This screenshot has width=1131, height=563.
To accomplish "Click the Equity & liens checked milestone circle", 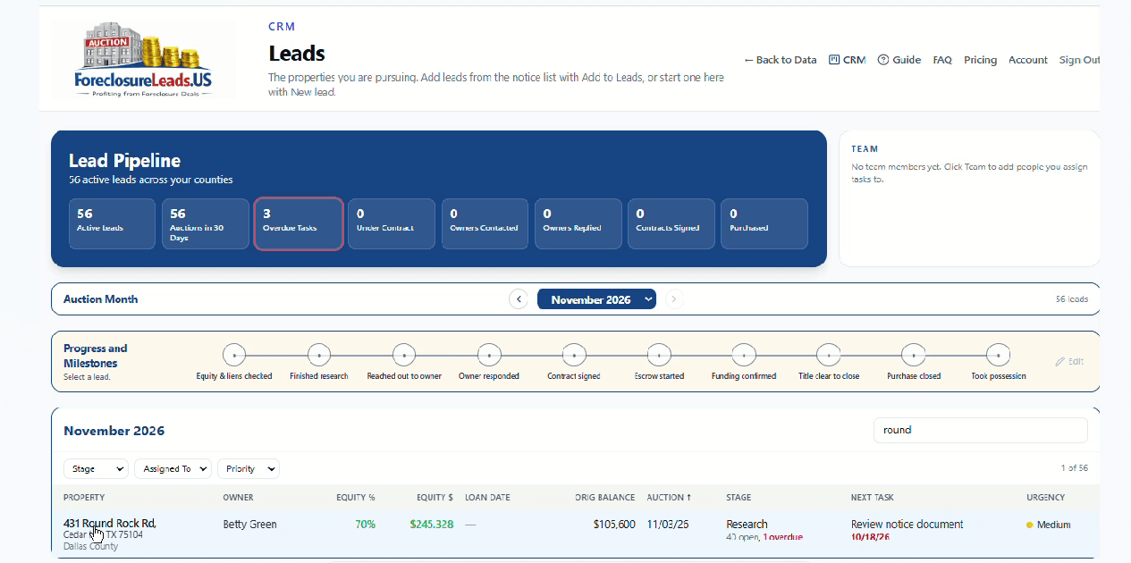I will [x=234, y=355].
